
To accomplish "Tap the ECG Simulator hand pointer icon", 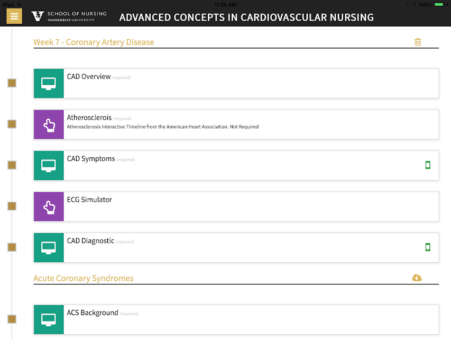I will click(49, 207).
